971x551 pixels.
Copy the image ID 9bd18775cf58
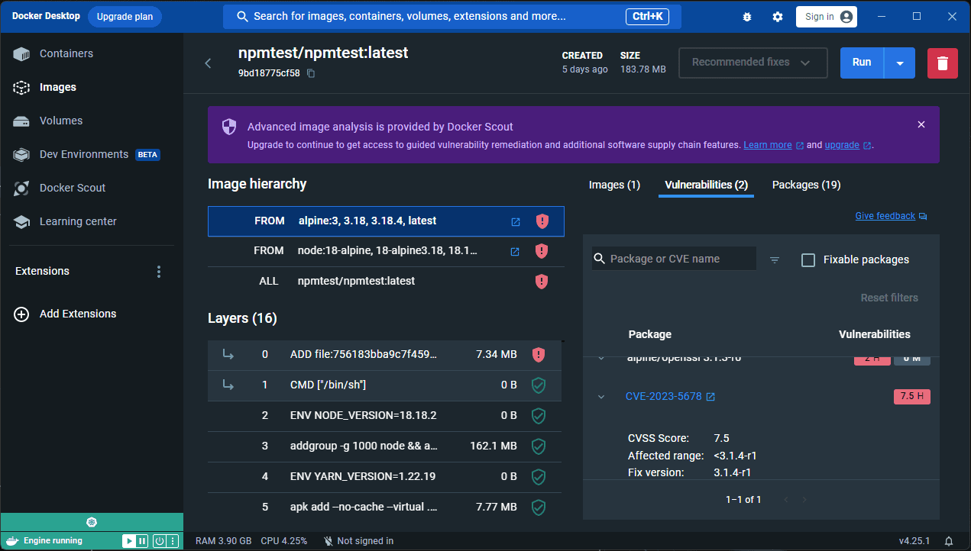[311, 73]
